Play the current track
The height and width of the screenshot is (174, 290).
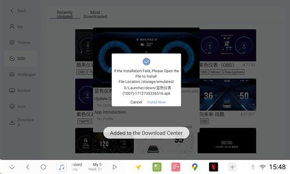(x=115, y=167)
